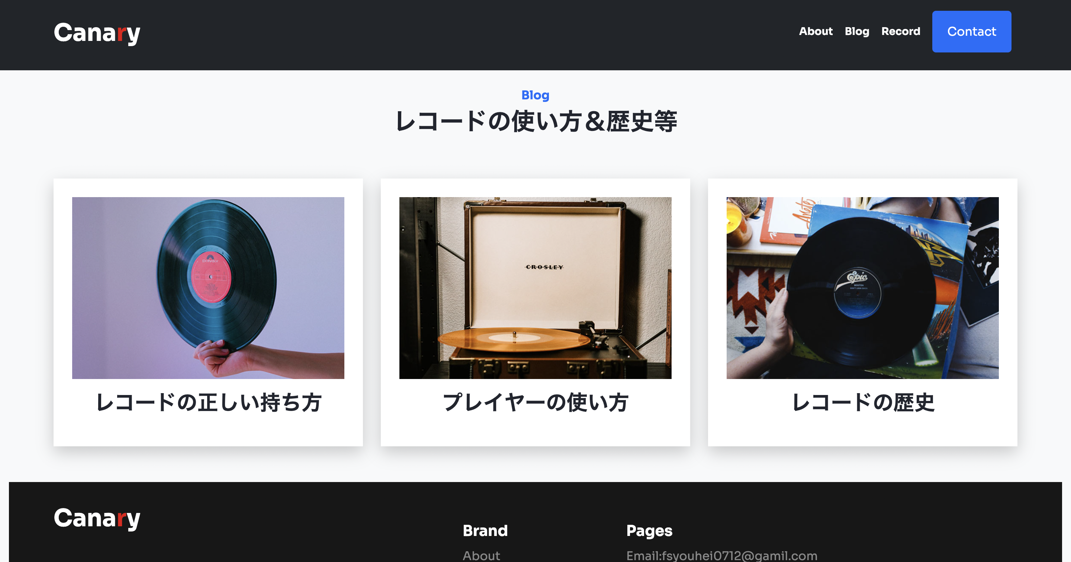This screenshot has height=562, width=1071.
Task: Click the Brand footer heading
Action: (485, 531)
